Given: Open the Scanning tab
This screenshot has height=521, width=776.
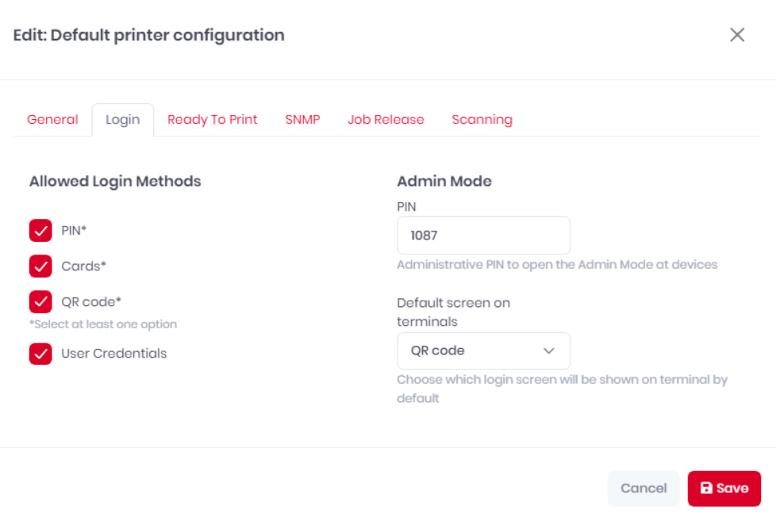Looking at the screenshot, I should coord(482,120).
